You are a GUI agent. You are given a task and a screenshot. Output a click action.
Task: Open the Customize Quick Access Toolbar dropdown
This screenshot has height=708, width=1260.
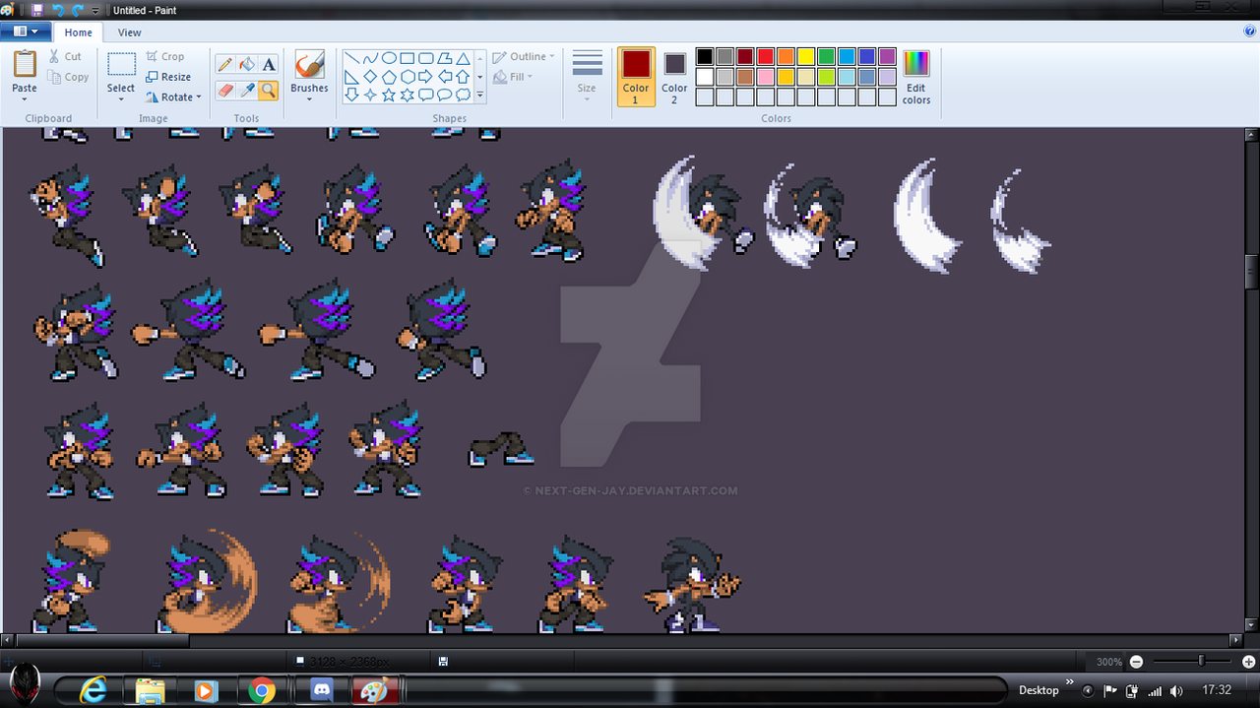point(95,11)
